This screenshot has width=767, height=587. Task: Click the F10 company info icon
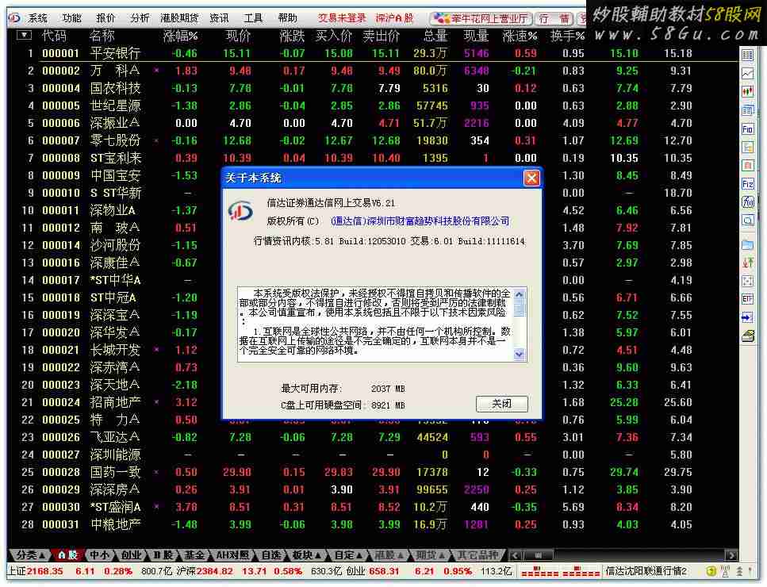point(747,129)
